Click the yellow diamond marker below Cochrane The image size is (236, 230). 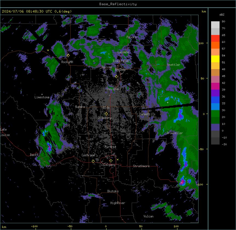[x=93, y=161]
